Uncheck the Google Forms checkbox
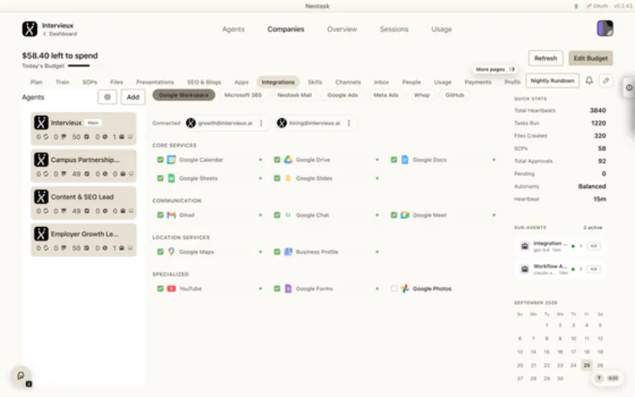 point(277,289)
